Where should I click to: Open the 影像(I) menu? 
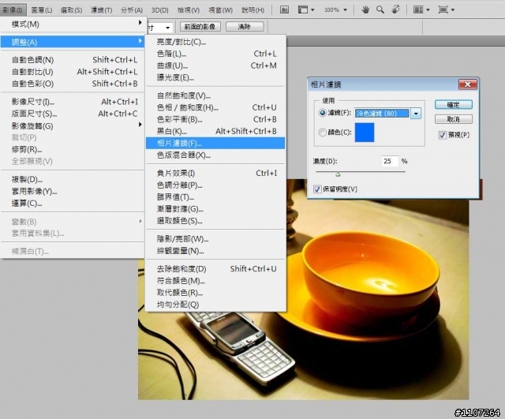(x=13, y=10)
